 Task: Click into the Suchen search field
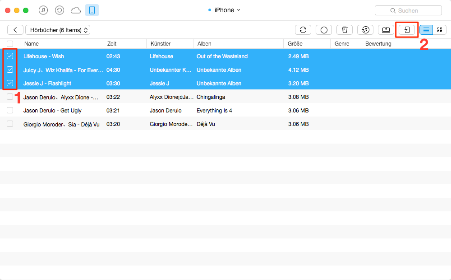[409, 11]
